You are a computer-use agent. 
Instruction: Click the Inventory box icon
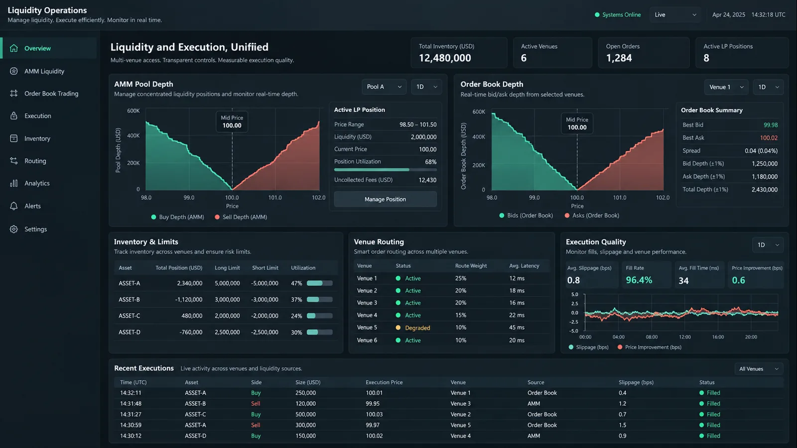tap(14, 138)
